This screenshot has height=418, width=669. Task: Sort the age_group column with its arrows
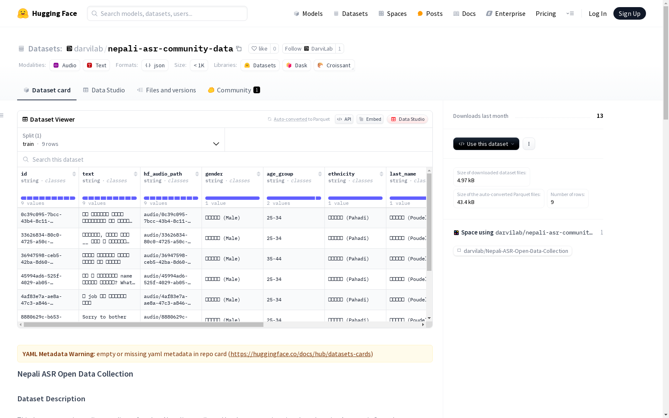coord(320,174)
